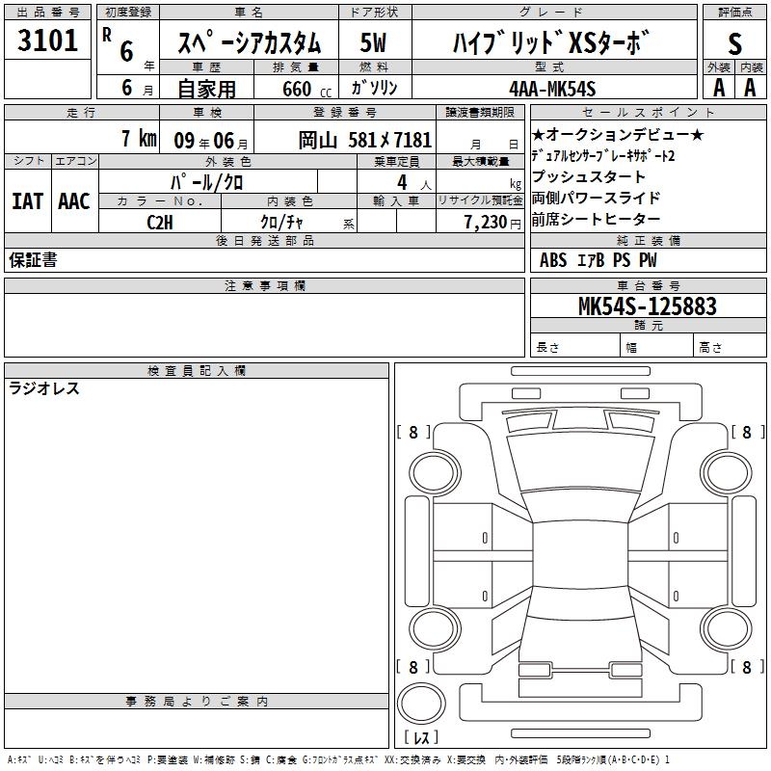Click the 保証書 entry
Image resolution: width=771 pixels, height=771 pixels.
[x=33, y=259]
